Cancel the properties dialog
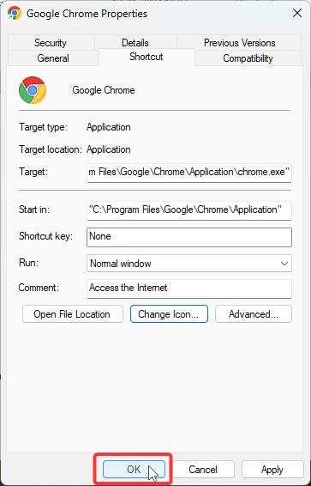 tap(203, 470)
